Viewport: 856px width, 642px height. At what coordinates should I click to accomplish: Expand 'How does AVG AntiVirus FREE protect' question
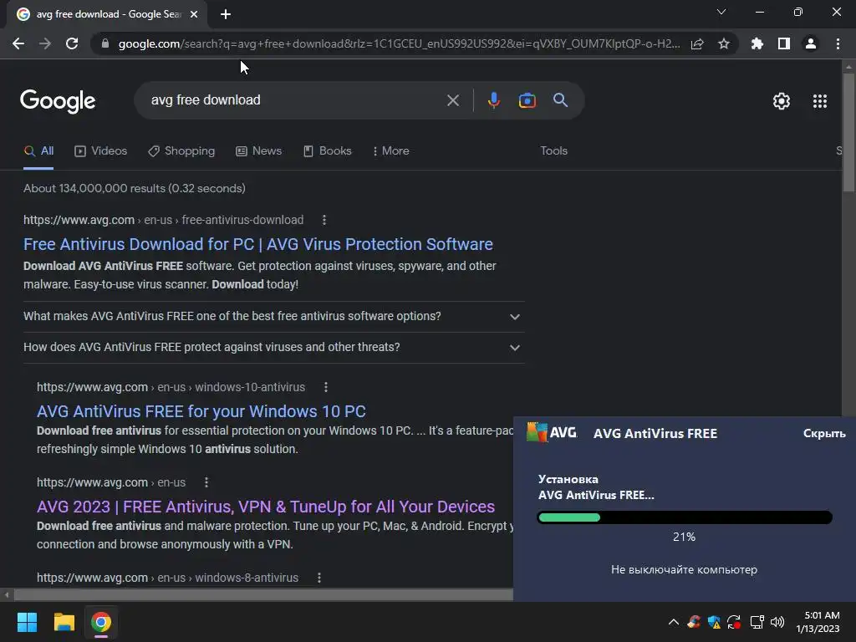(274, 348)
